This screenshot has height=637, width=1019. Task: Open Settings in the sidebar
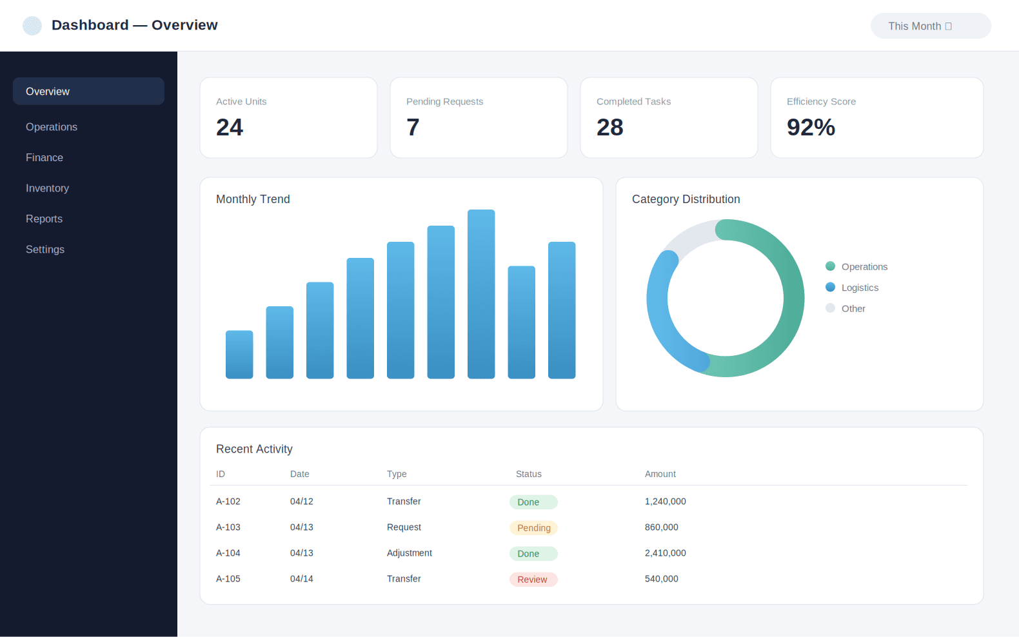(x=45, y=250)
